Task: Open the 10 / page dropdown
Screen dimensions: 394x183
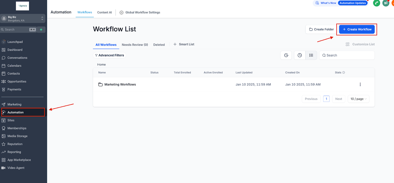Action: point(359,99)
